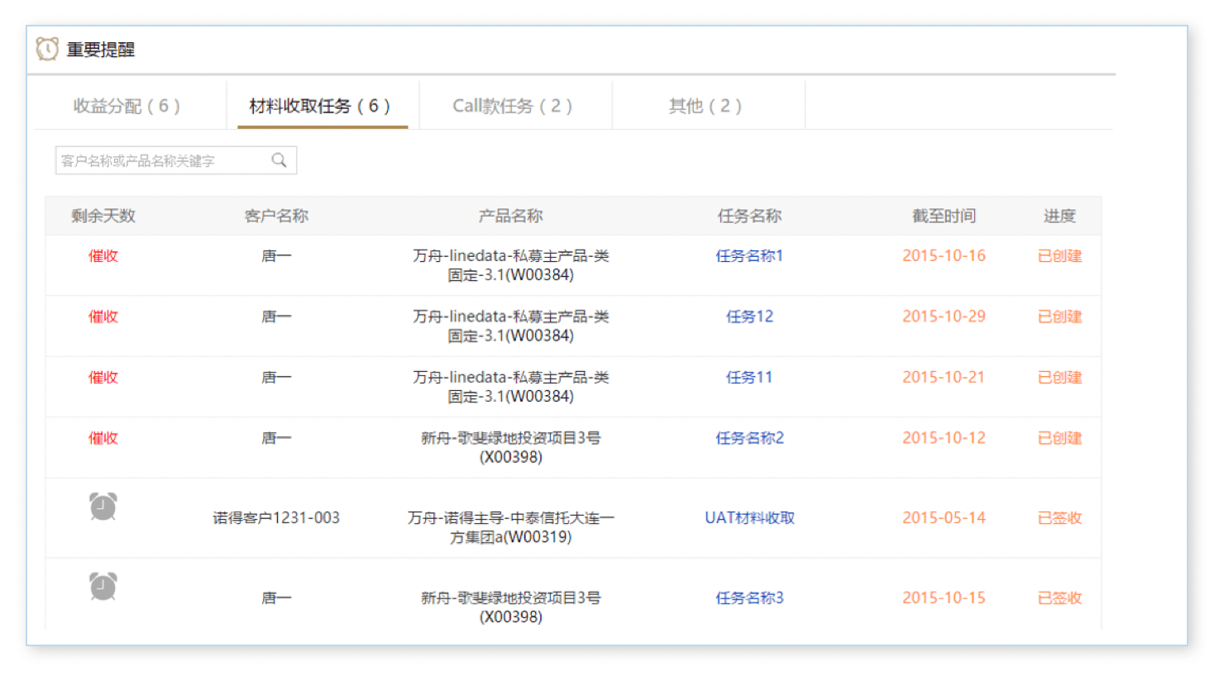1219x676 pixels.
Task: Open task link 任务12
Action: click(749, 317)
